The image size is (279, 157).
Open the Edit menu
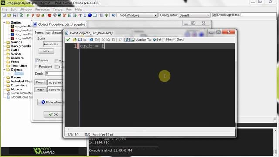pos(14,10)
